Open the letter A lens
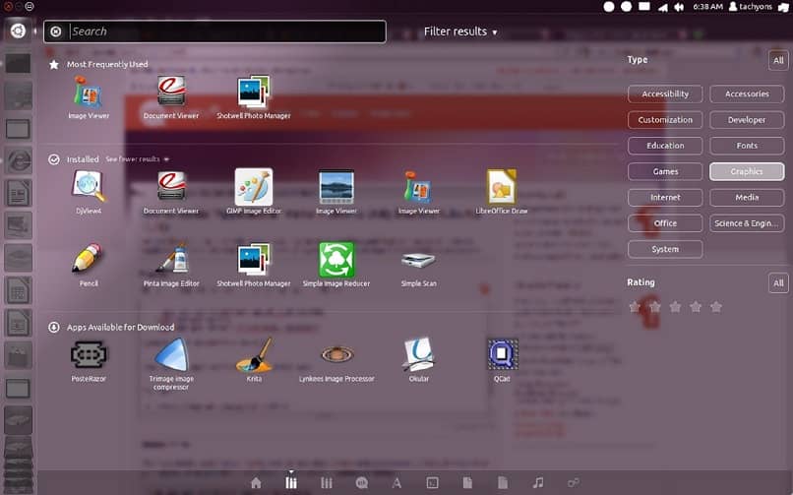 pyautogui.click(x=397, y=483)
